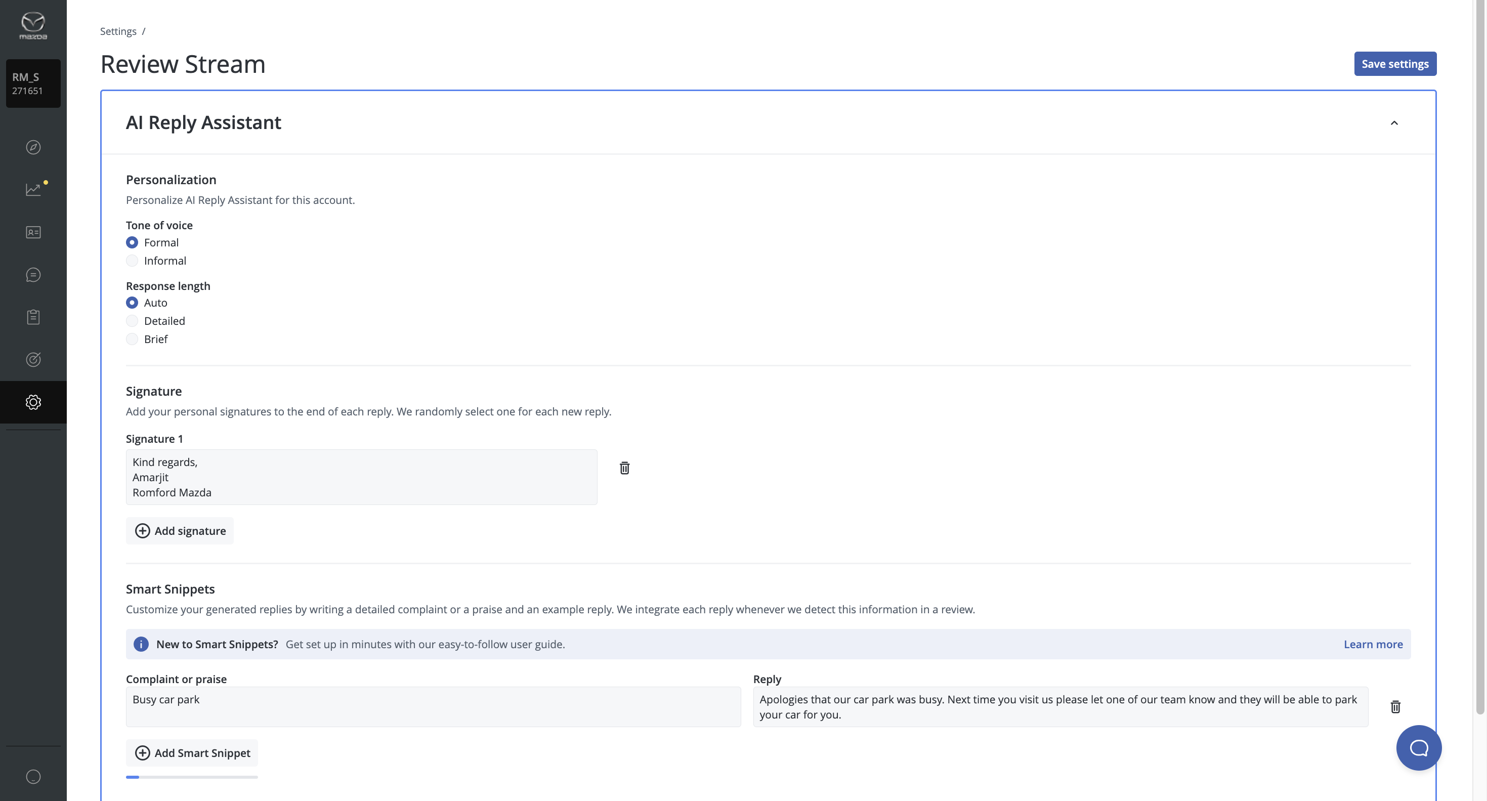Edit the Signature 1 text field

click(361, 477)
